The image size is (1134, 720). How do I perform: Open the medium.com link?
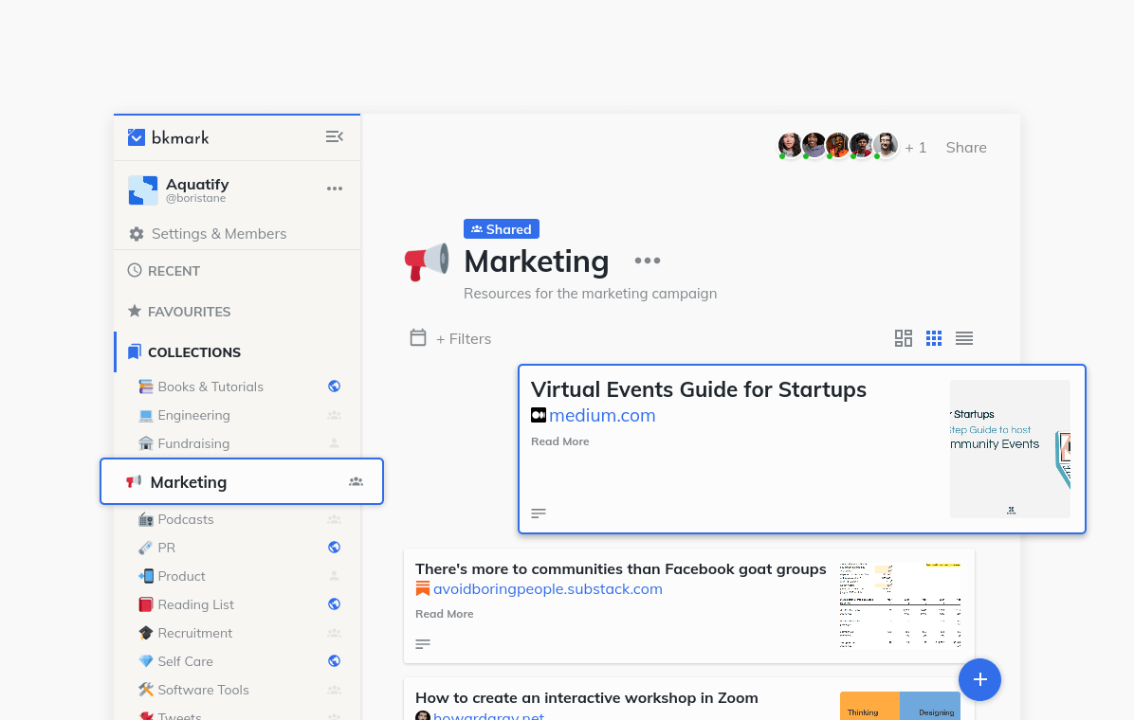tap(602, 416)
